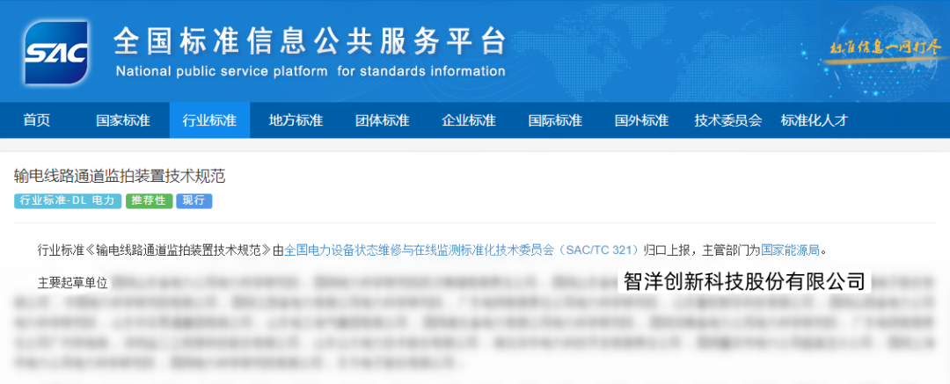950x384 pixels.
Task: Click the SAC logo icon
Action: [55, 53]
